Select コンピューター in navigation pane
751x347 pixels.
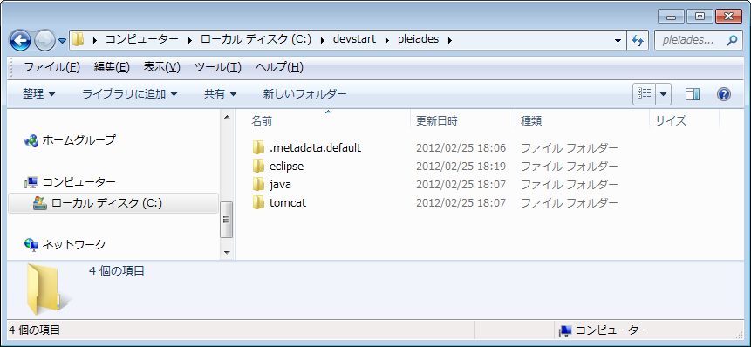pos(79,182)
